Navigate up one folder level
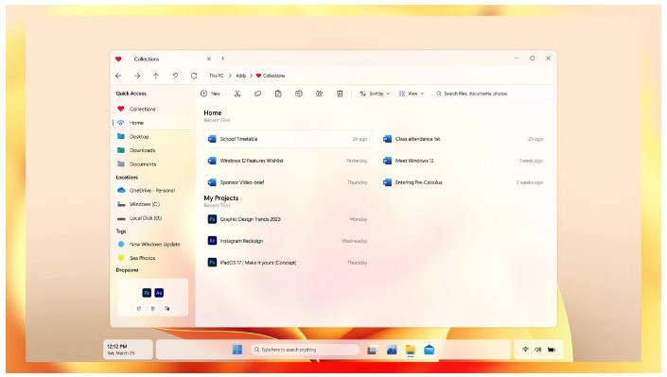667x377 pixels. (156, 76)
